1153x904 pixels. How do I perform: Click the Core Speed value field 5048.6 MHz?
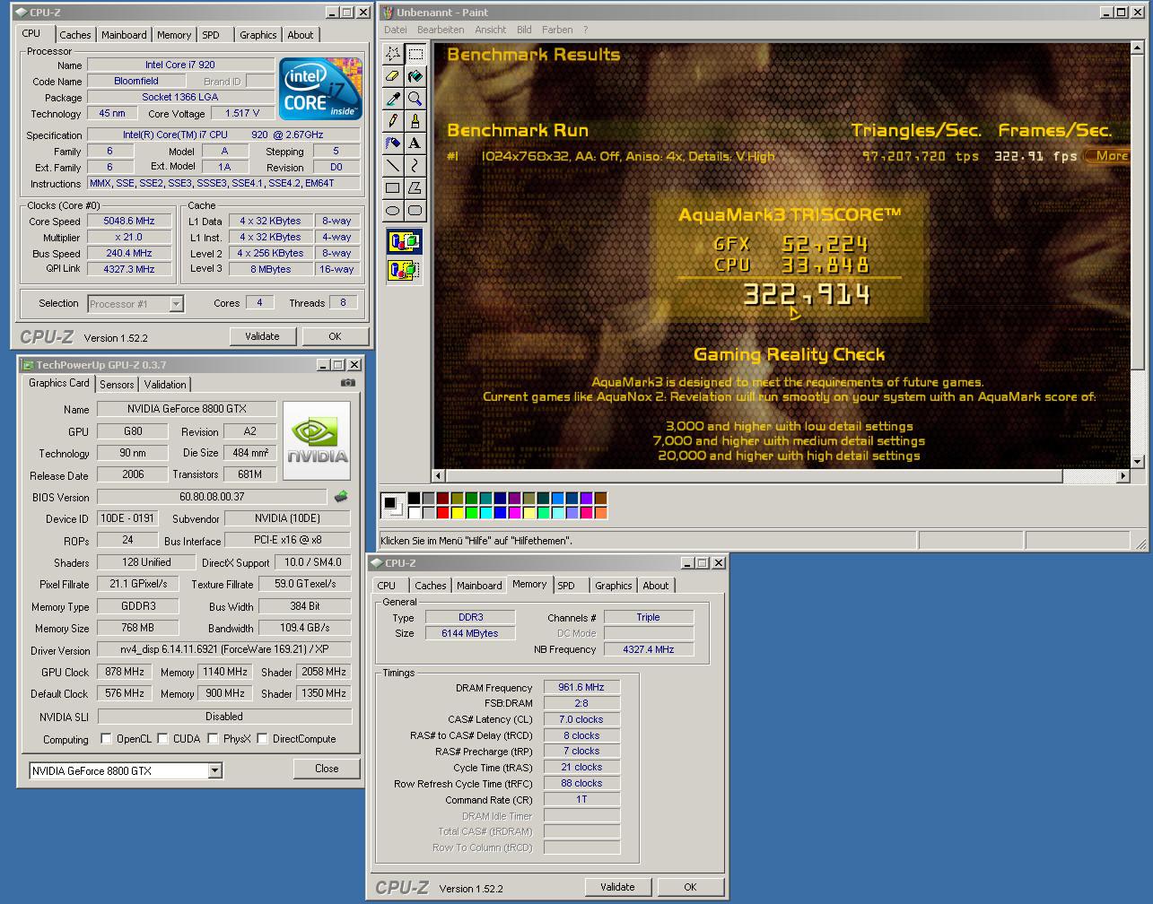(129, 221)
